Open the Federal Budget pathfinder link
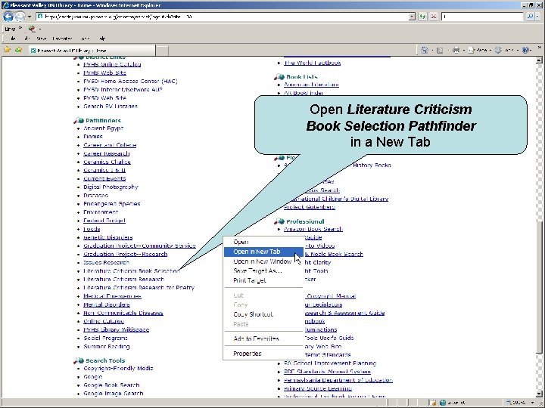Image resolution: width=545 pixels, height=408 pixels. (104, 221)
